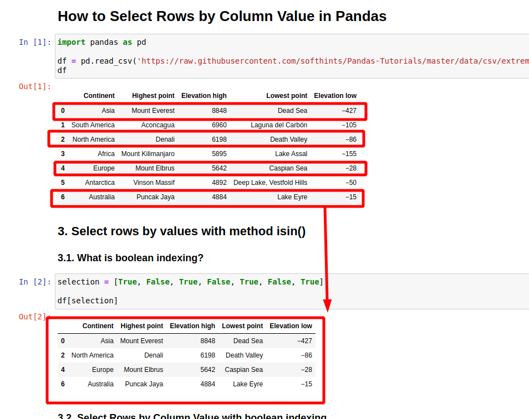
Task: Click the df[selection] code line
Action: click(82, 300)
